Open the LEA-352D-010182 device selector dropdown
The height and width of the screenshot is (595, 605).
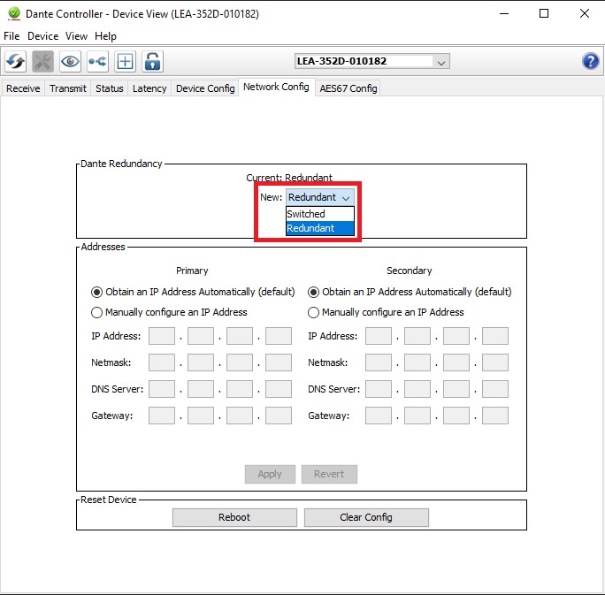point(372,61)
